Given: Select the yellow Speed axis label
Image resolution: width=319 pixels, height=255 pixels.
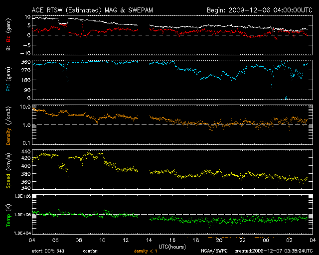Looking at the screenshot, I should tap(8, 181).
